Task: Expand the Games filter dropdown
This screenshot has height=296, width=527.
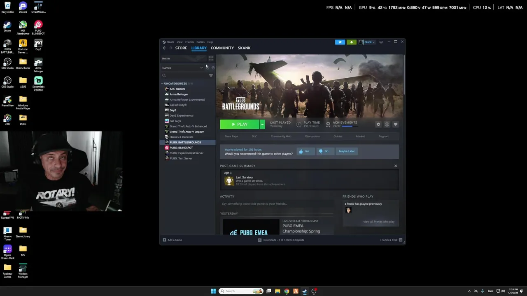Action: pyautogui.click(x=182, y=68)
